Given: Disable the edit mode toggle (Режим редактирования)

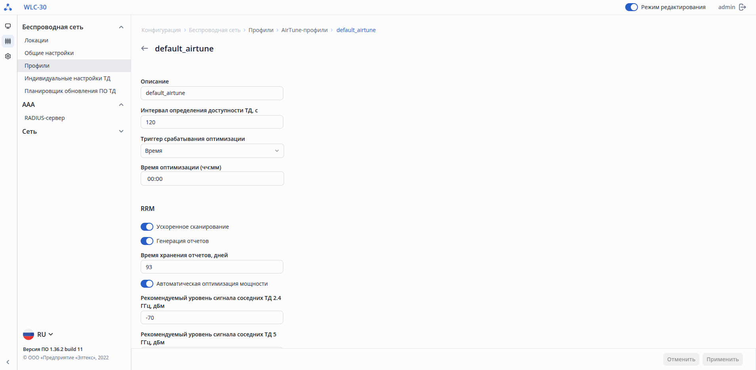Looking at the screenshot, I should (x=631, y=7).
